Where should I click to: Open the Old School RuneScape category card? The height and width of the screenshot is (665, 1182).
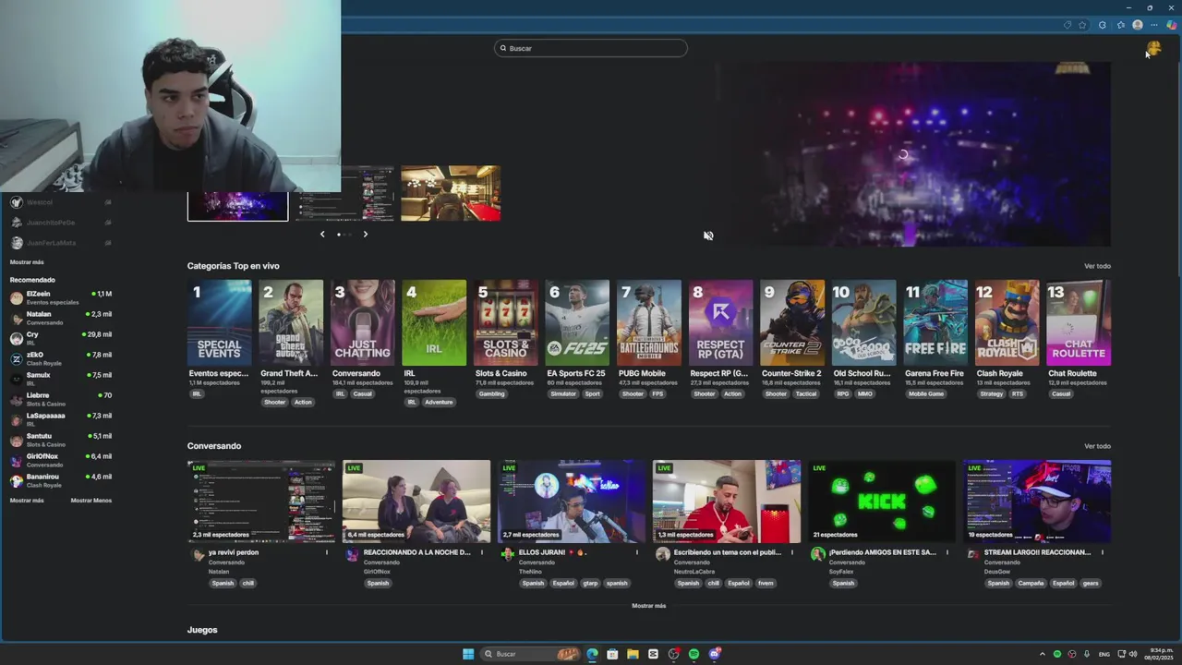[x=863, y=323]
